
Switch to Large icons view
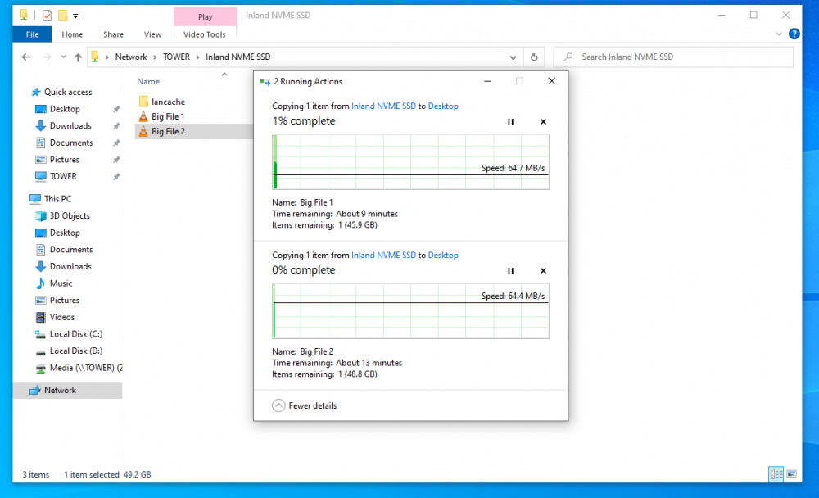792,474
